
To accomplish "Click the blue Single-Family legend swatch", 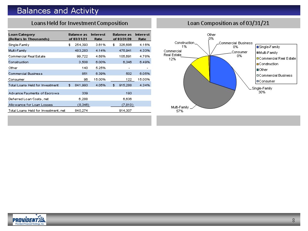I will tap(257, 47).
